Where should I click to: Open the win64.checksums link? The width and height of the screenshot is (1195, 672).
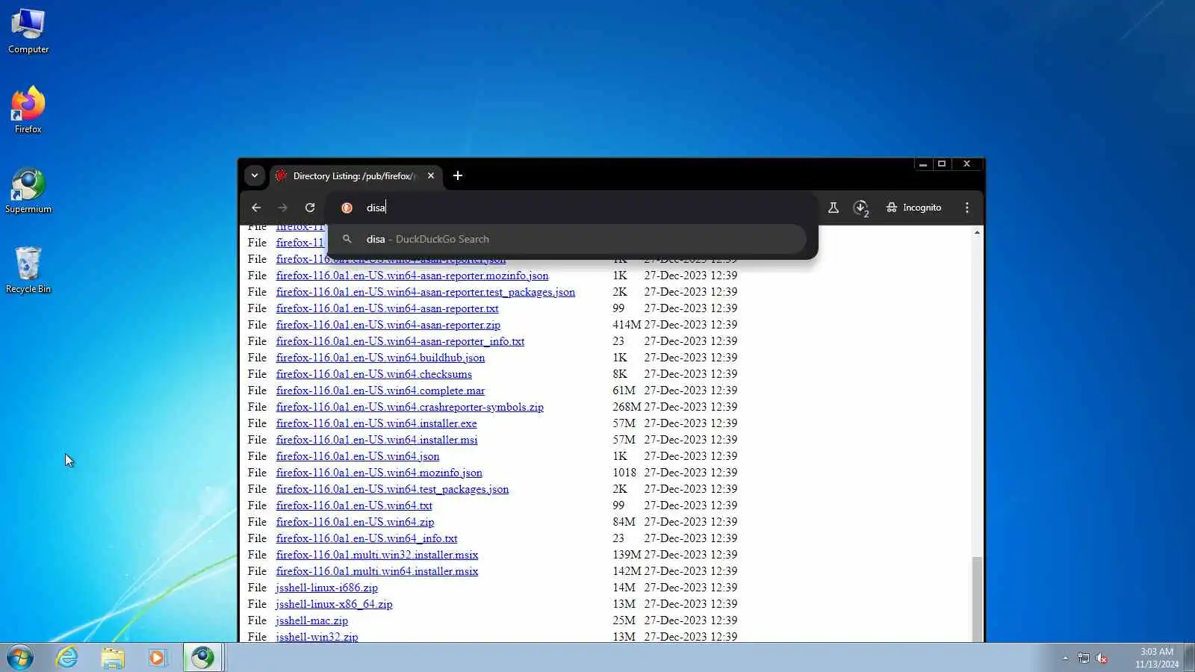point(374,374)
